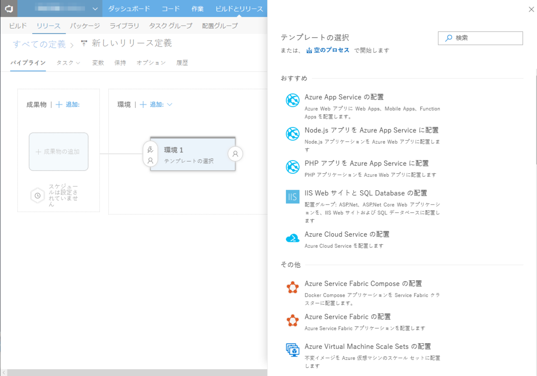
Task: Select the 履歴 tab
Action: (x=182, y=63)
